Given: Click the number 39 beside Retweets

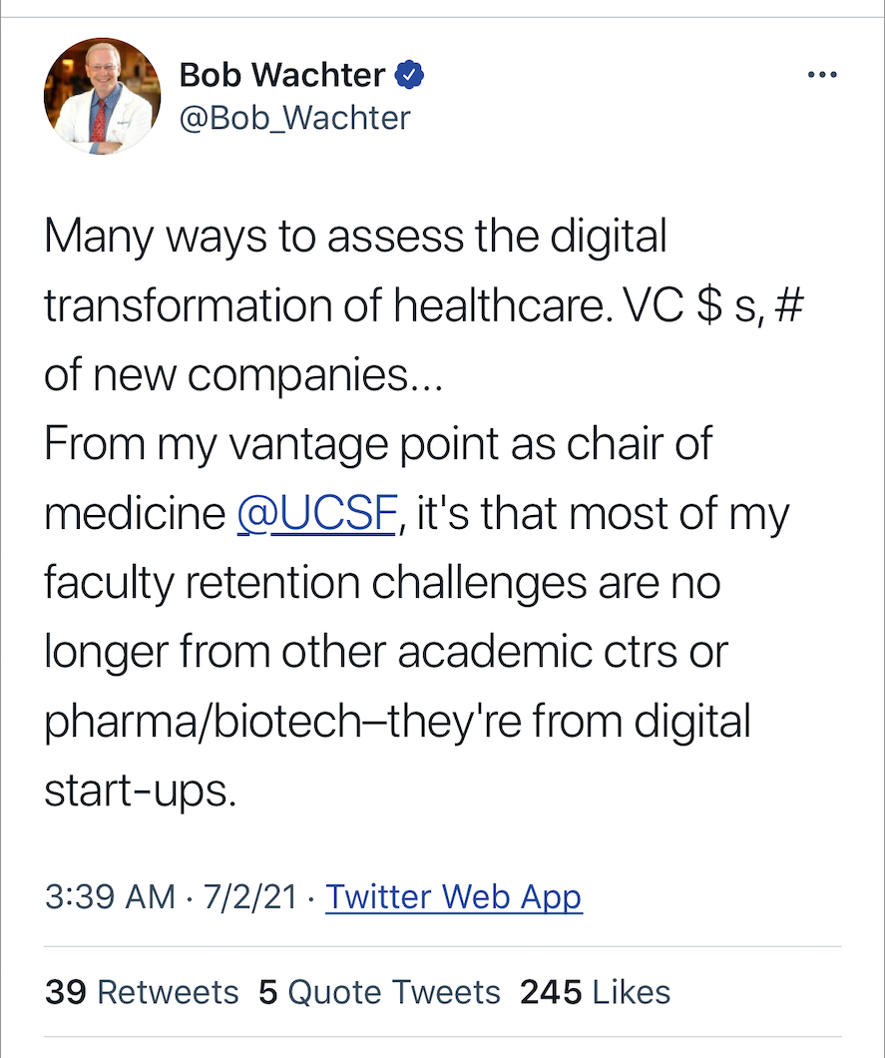Looking at the screenshot, I should point(66,992).
